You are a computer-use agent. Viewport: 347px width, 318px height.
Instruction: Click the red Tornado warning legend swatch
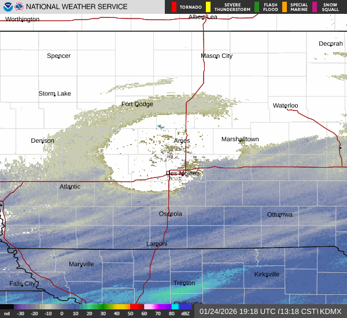point(174,7)
